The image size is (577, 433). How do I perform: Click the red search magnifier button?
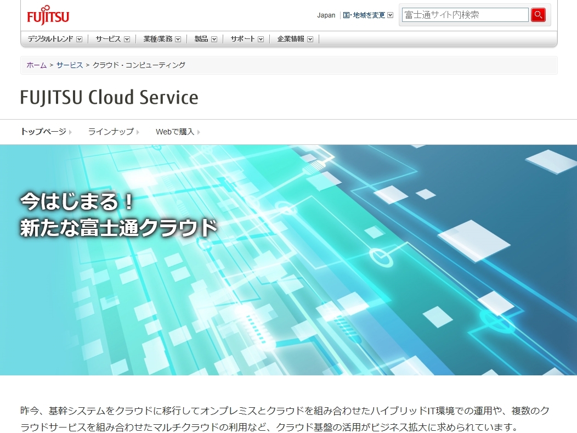(x=538, y=15)
